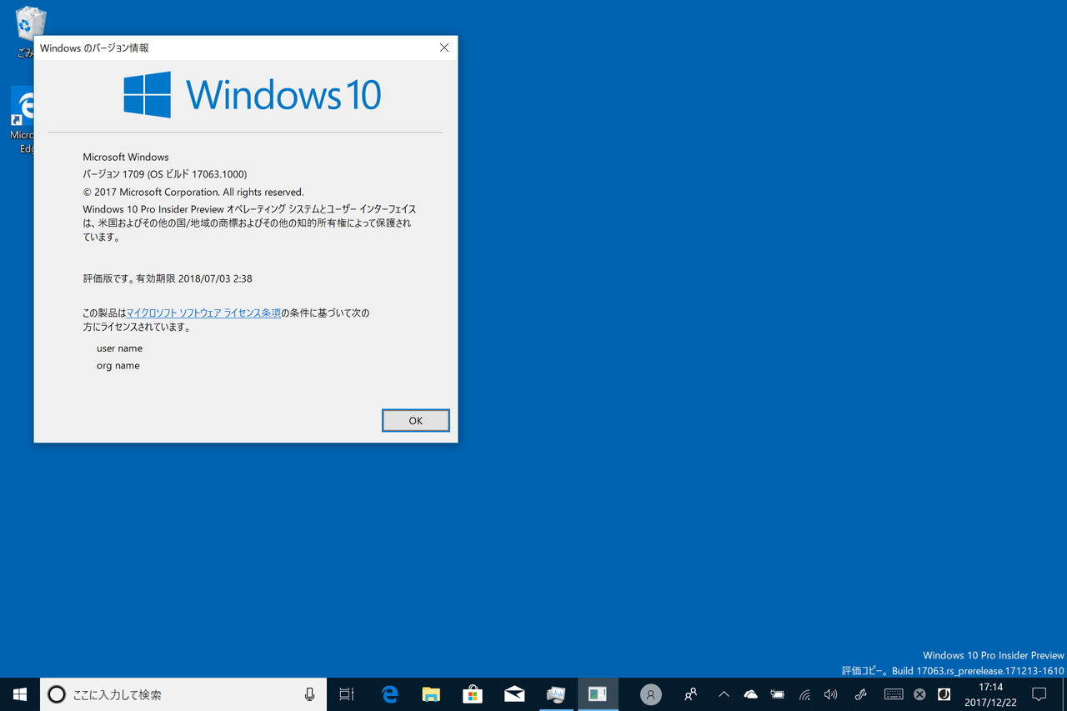1067x711 pixels.
Task: Click the "Microsoft Windows" heading text
Action: 126,157
